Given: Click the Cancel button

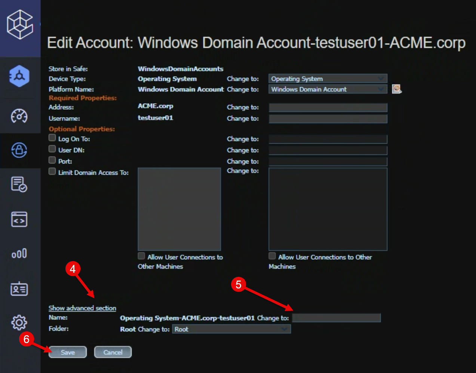Looking at the screenshot, I should (x=113, y=352).
